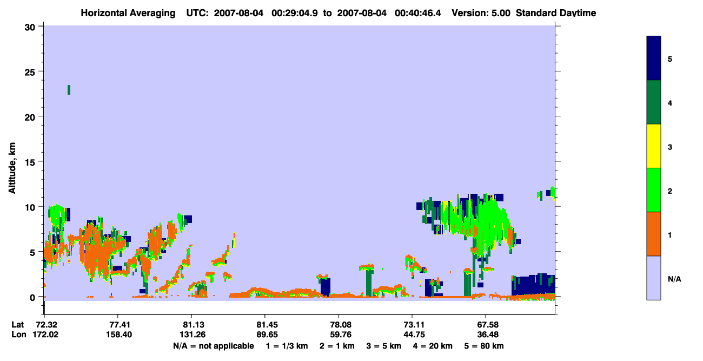Click the dark green colorbar segment labeled 4
The height and width of the screenshot is (361, 703).
pyautogui.click(x=654, y=102)
